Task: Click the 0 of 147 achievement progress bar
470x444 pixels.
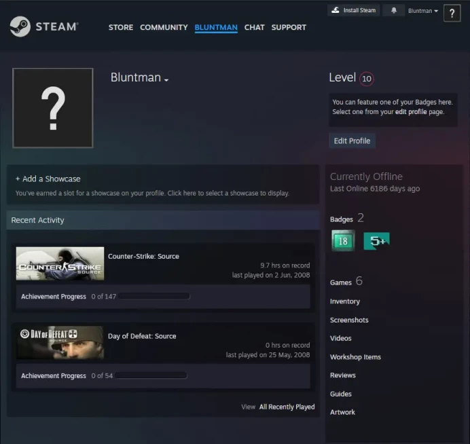Action: (154, 296)
